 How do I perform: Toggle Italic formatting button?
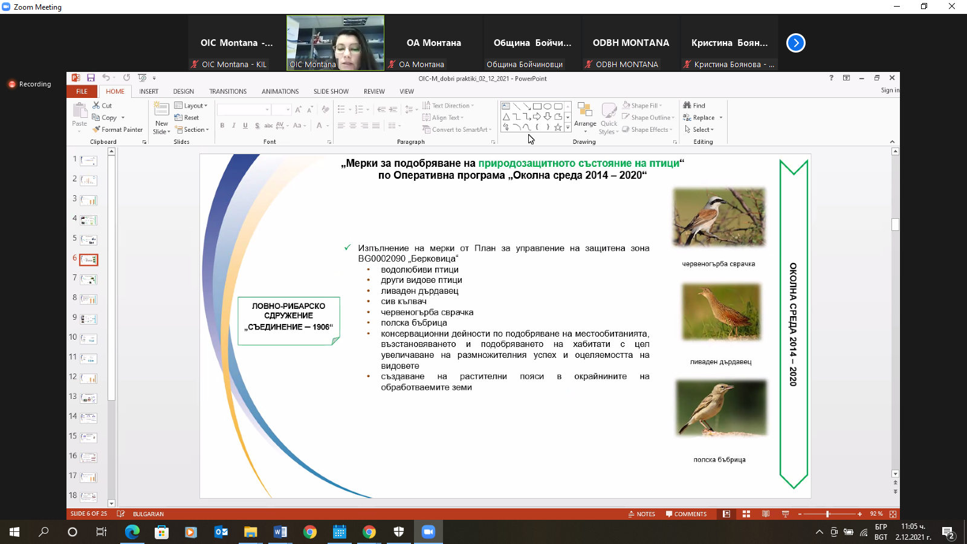pyautogui.click(x=234, y=126)
